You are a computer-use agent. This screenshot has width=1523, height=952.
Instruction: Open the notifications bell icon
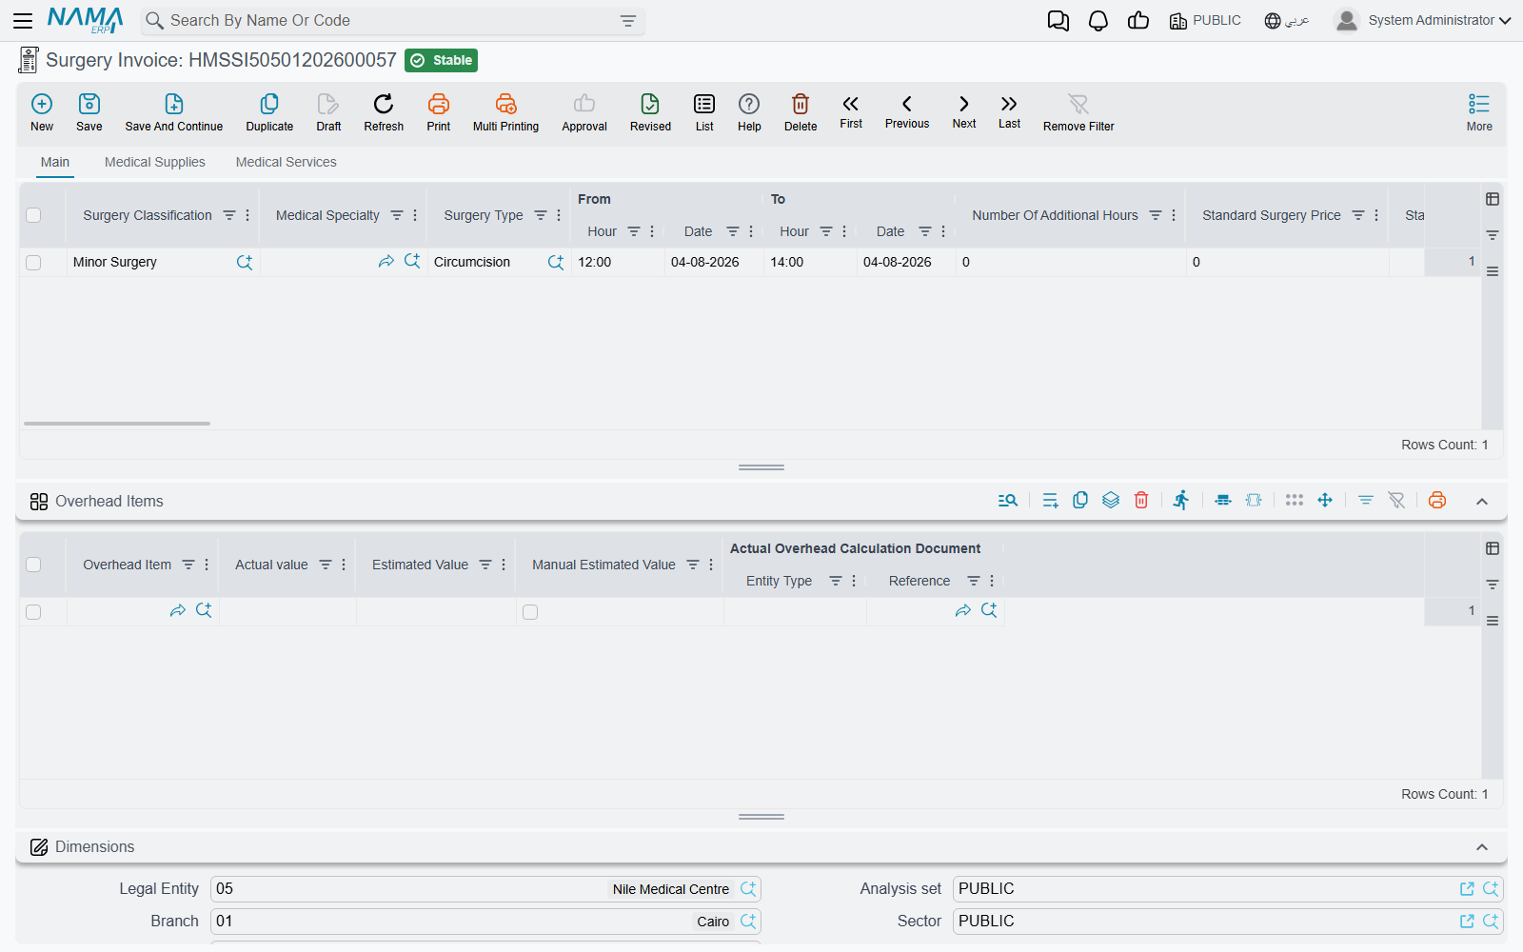[x=1098, y=21]
